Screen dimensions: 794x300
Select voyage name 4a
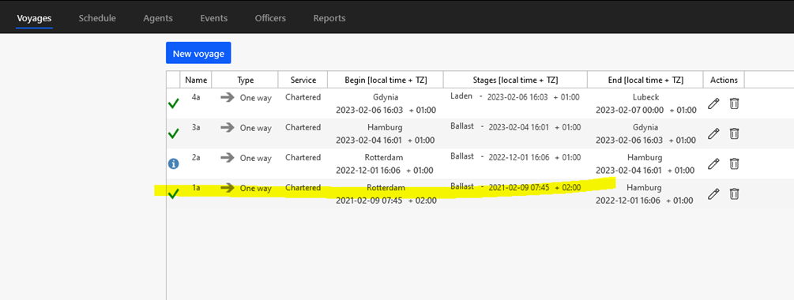click(196, 97)
